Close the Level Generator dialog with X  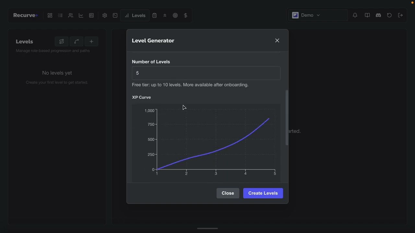tap(277, 40)
